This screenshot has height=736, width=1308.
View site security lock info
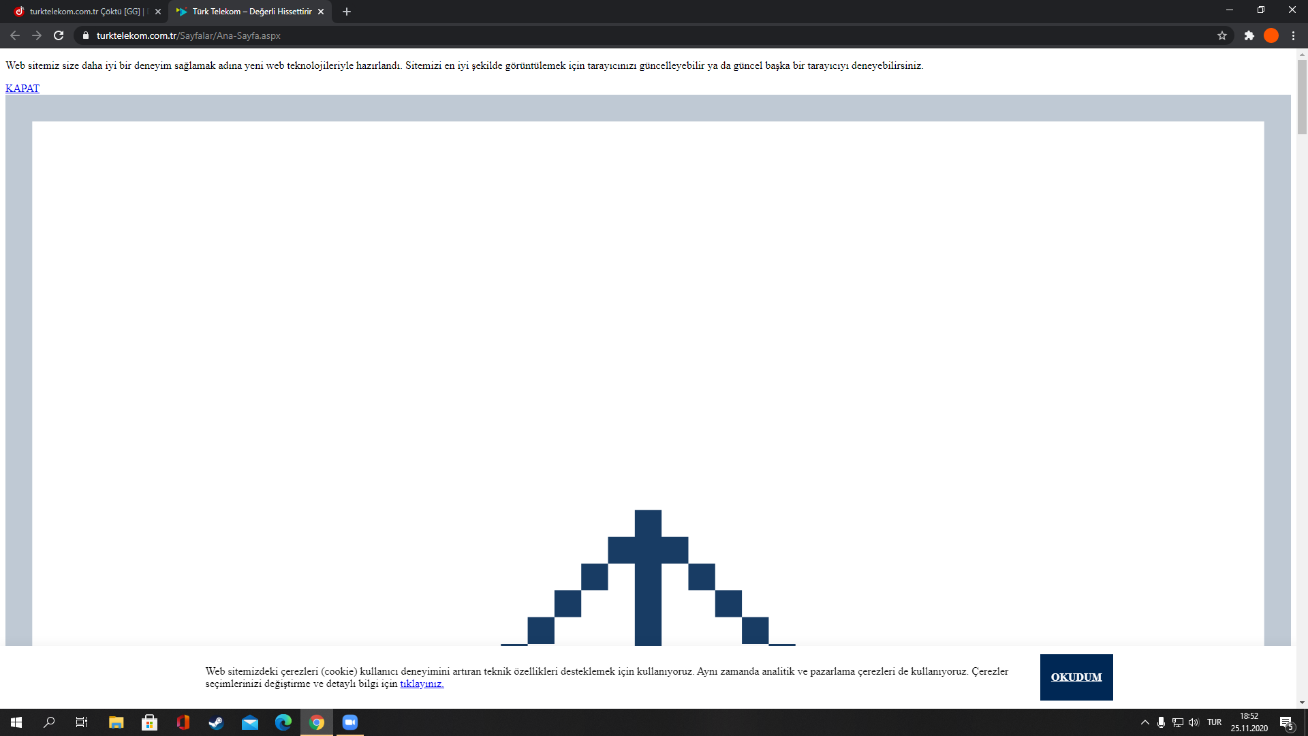(86, 35)
